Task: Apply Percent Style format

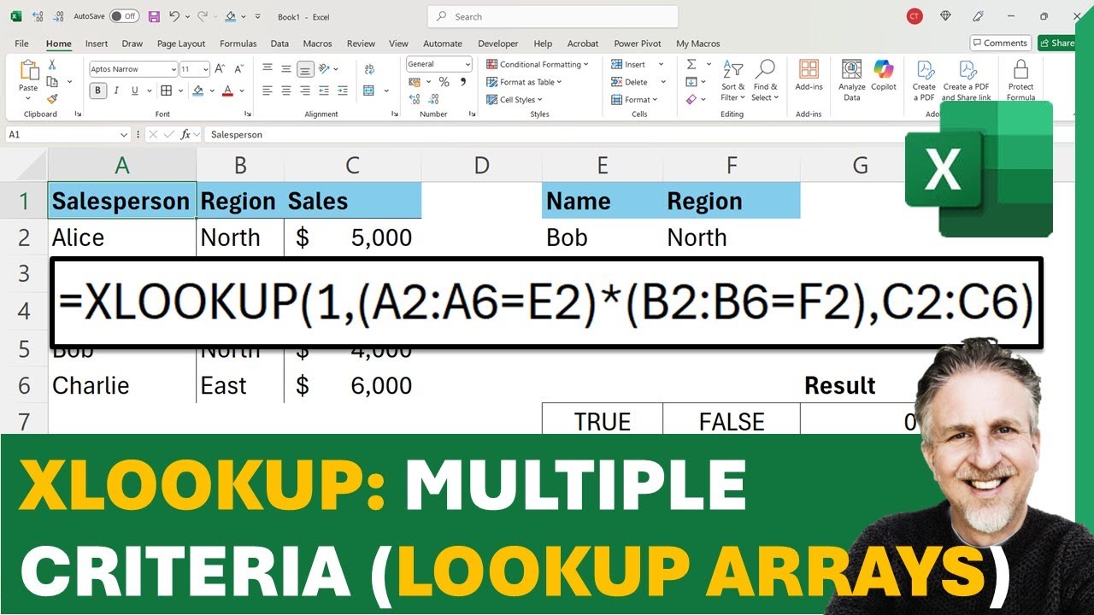Action: tap(444, 82)
